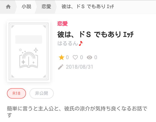Click the yellow star rating icon

61,57
